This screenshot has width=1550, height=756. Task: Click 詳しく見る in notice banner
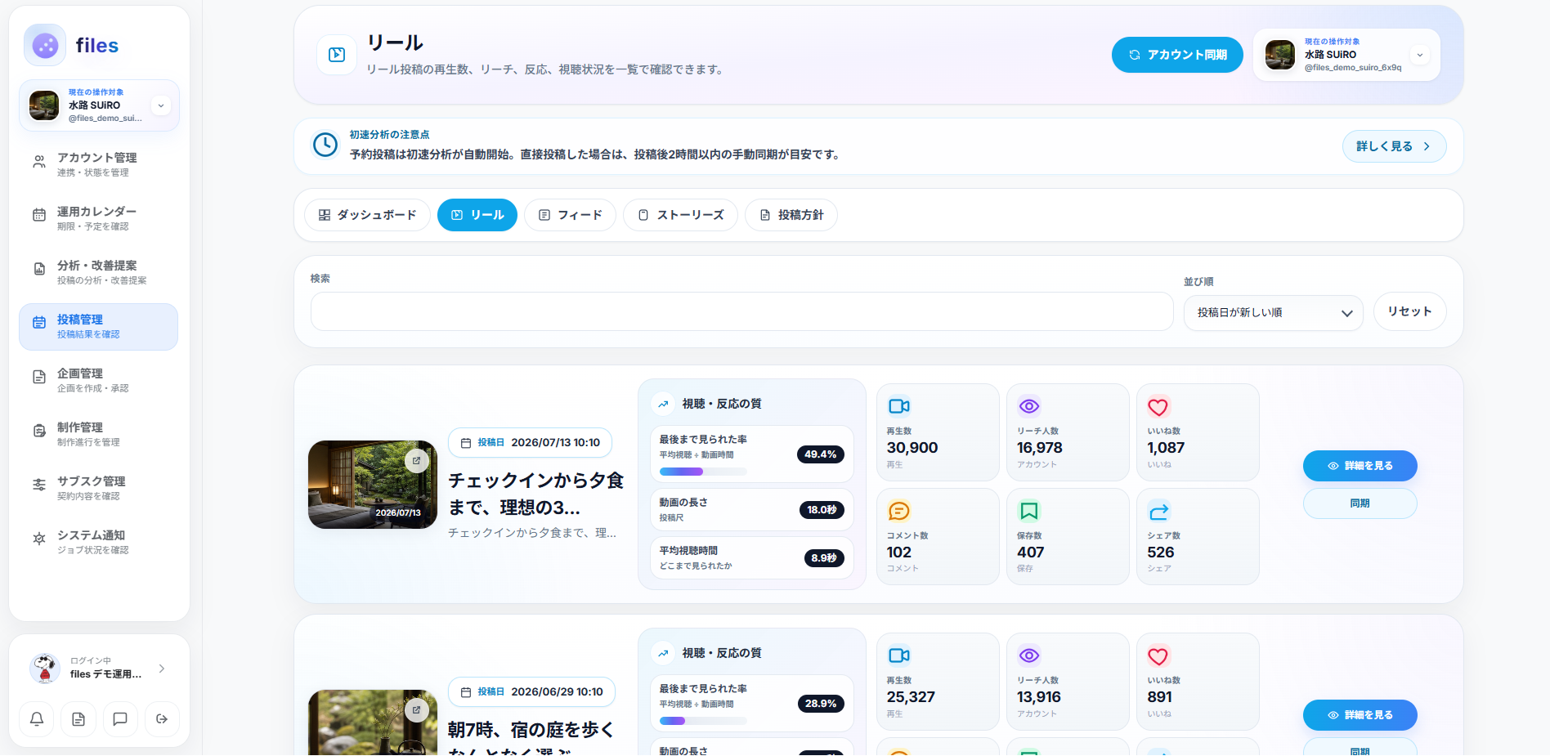point(1394,146)
